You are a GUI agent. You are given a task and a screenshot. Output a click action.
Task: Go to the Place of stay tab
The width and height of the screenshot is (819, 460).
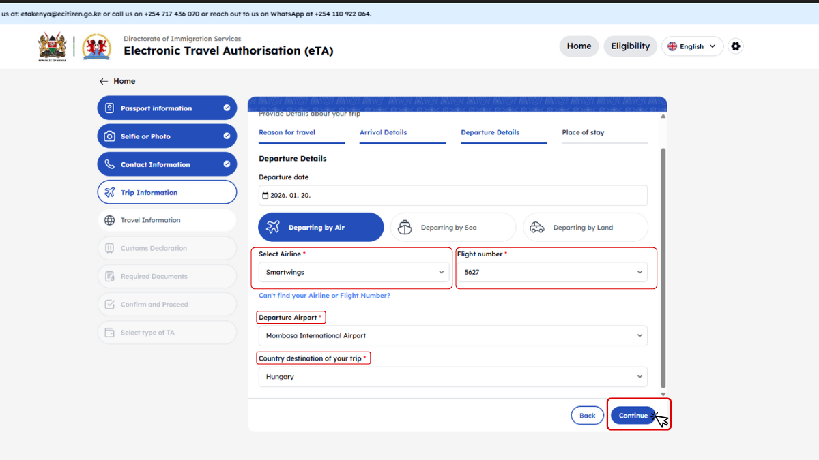(583, 133)
